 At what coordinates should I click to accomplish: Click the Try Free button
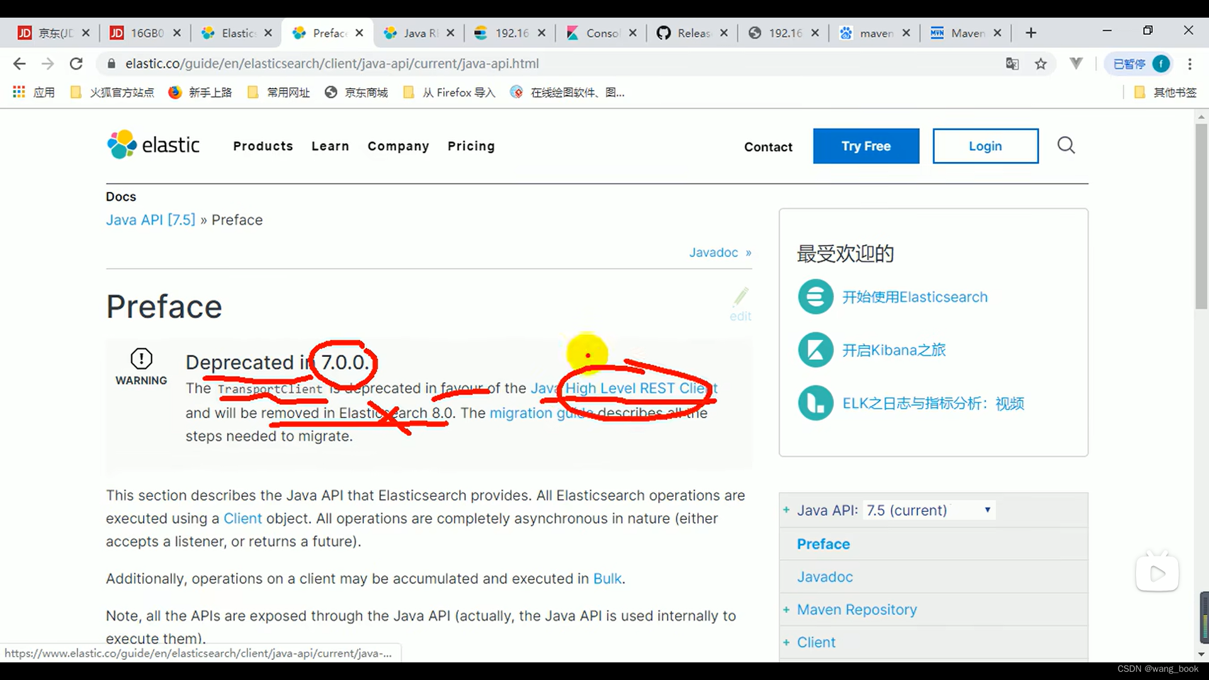point(866,145)
